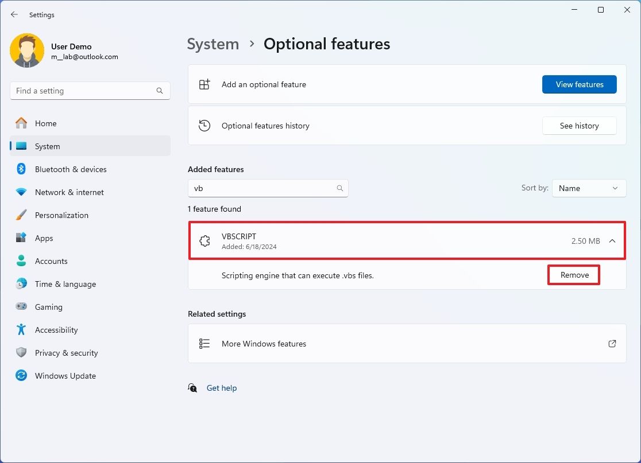Screen dimensions: 641x463
Task: Open Windows Update settings
Action: [x=90, y=376]
